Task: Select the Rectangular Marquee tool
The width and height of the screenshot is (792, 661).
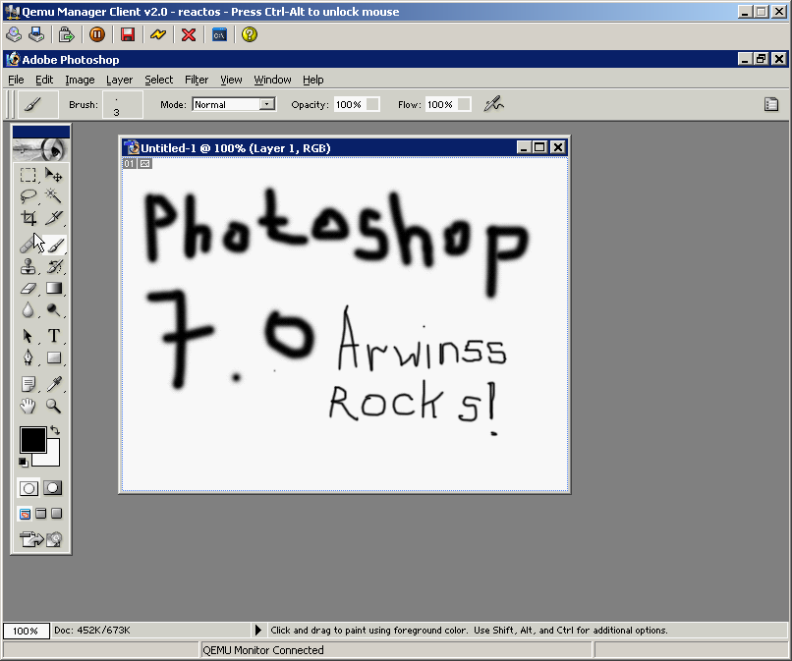Action: pos(28,175)
